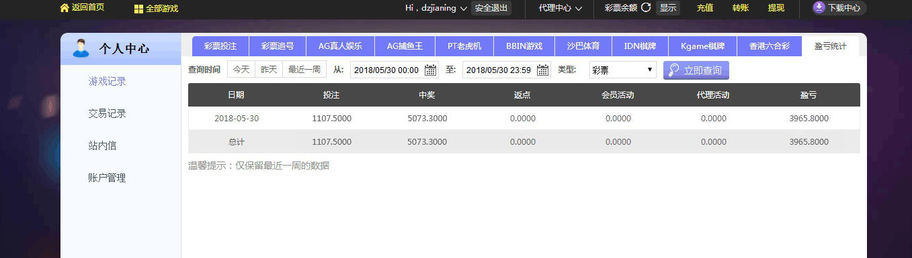Click 显示 to reveal balance
This screenshot has height=258, width=912.
tap(667, 8)
